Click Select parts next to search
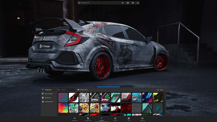This screenshot has width=217, height=122. coord(82,89)
